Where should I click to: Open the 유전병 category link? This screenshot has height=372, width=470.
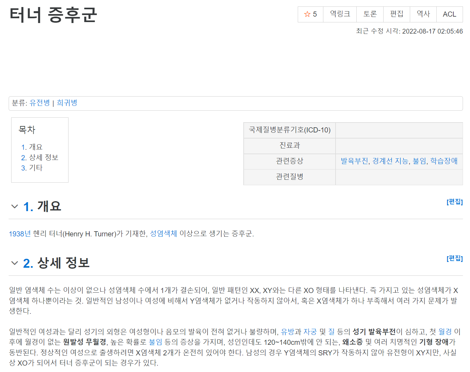click(x=40, y=103)
